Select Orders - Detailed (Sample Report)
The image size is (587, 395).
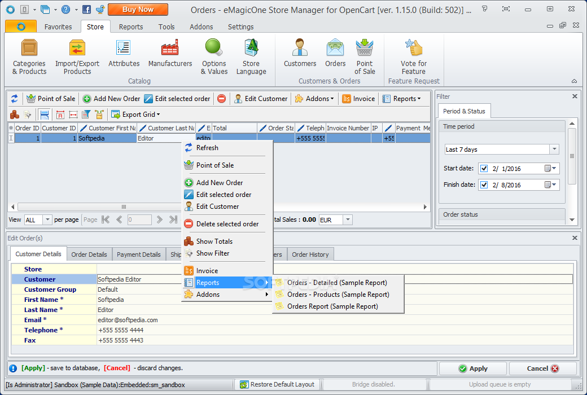[x=338, y=283]
